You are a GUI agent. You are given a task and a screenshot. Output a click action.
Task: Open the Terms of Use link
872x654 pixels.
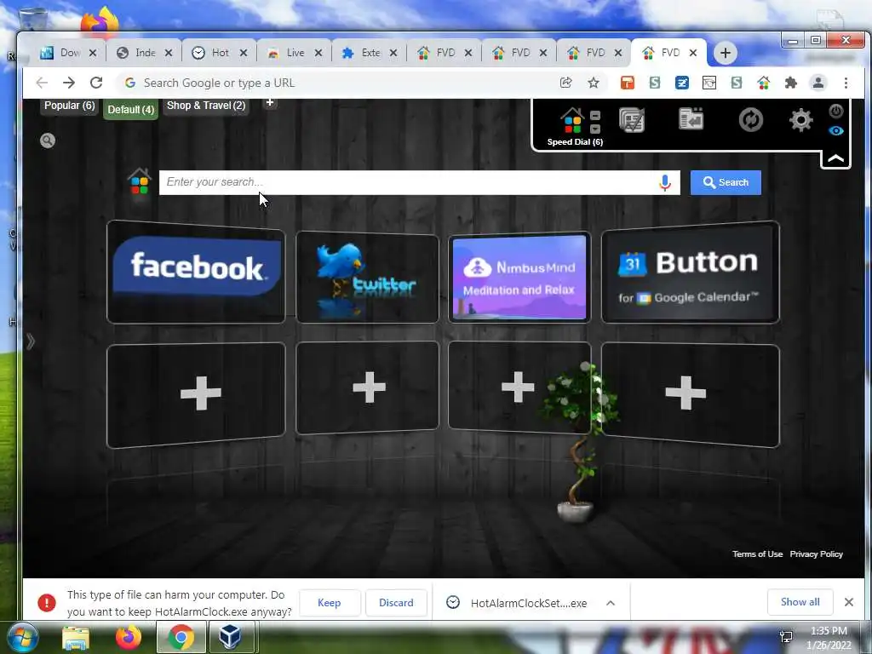click(757, 554)
